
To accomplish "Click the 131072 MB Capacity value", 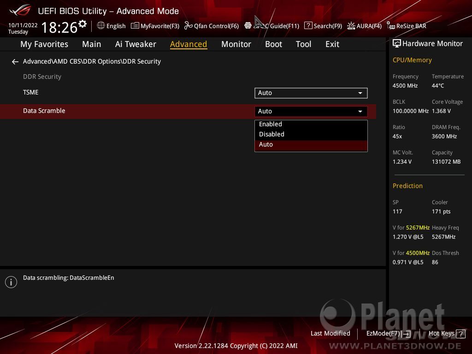I will 446,162.
